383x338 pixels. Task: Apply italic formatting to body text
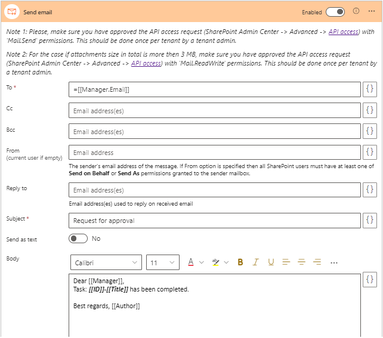tap(256, 262)
